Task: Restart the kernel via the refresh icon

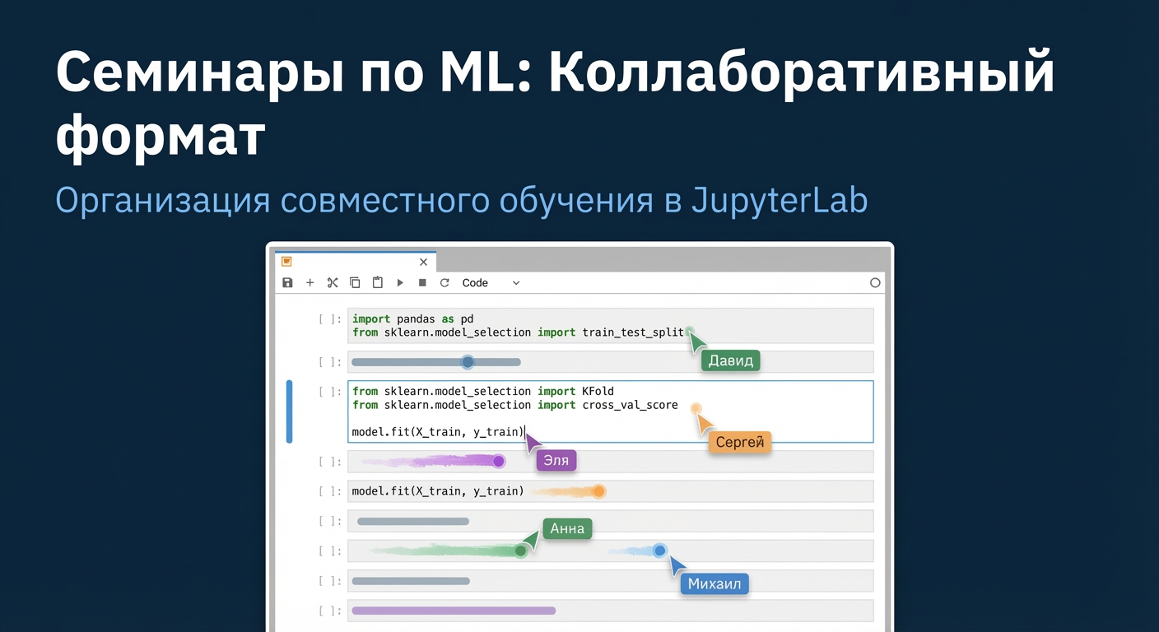Action: click(445, 282)
